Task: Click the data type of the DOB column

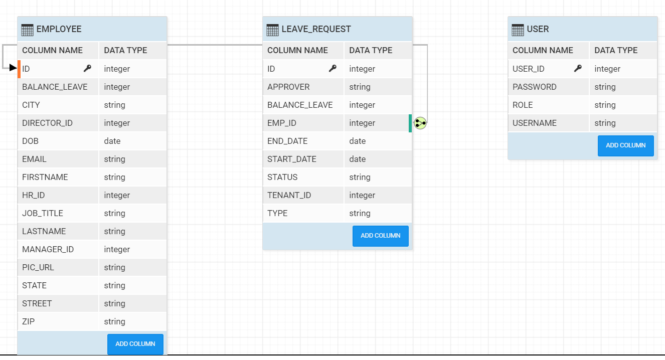Action: (x=112, y=141)
